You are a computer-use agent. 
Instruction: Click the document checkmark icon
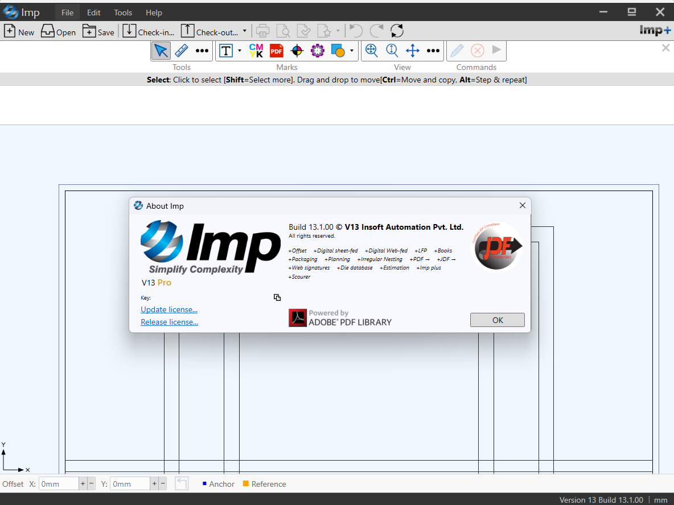(304, 31)
